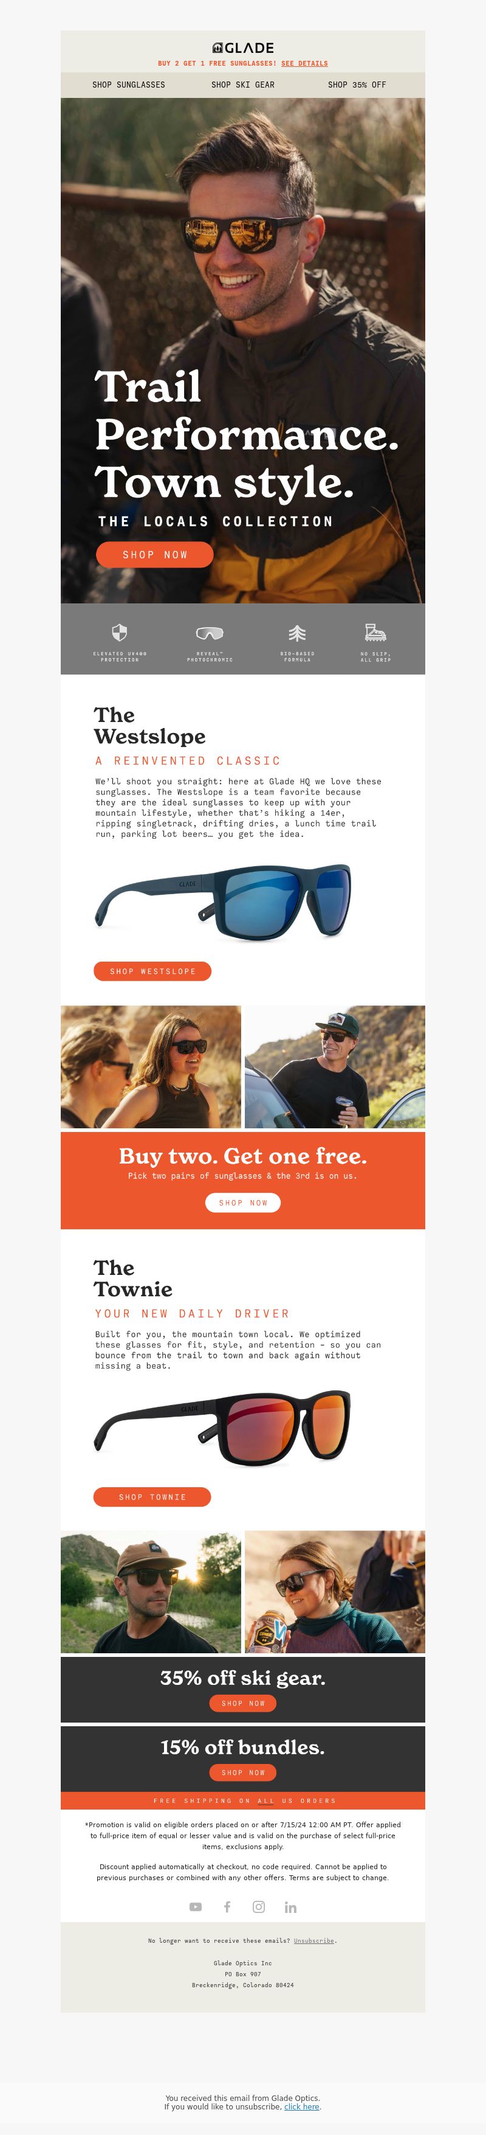Click the no slip boot icon
Viewport: 486px width, 2135px height.
pos(376,633)
